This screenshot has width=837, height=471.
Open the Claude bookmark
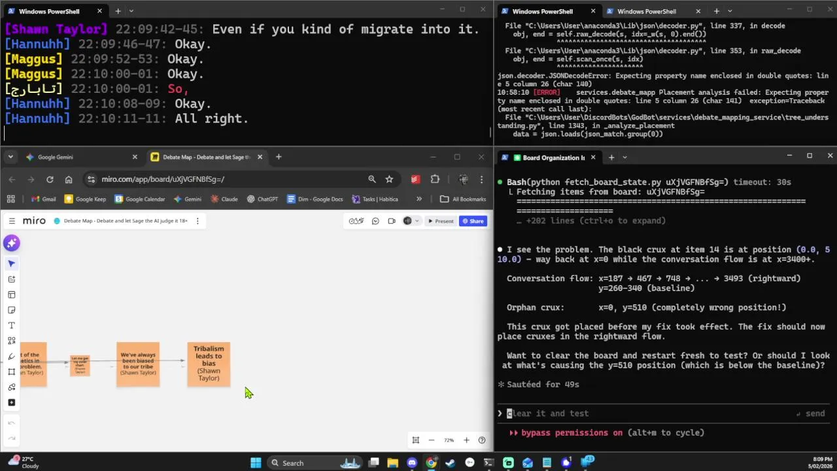(224, 199)
